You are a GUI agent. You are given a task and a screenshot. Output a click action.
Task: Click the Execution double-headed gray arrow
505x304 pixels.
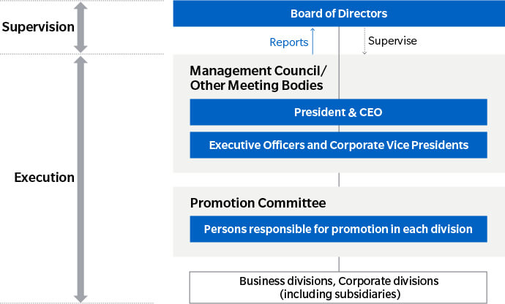pos(81,179)
